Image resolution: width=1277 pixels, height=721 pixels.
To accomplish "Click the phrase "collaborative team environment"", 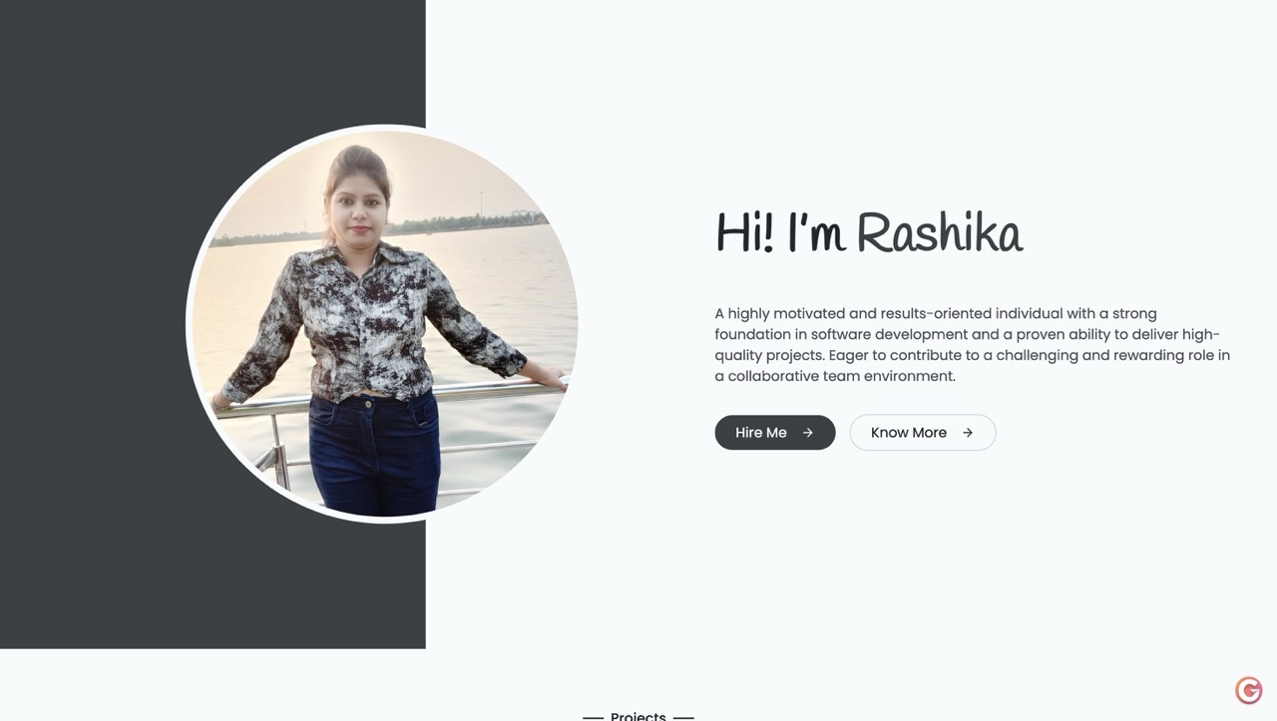I will (x=842, y=376).
